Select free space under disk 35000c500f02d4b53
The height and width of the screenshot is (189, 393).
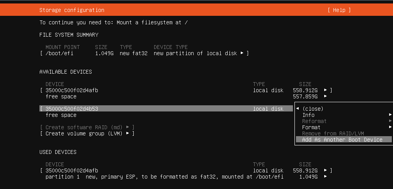[61, 115]
